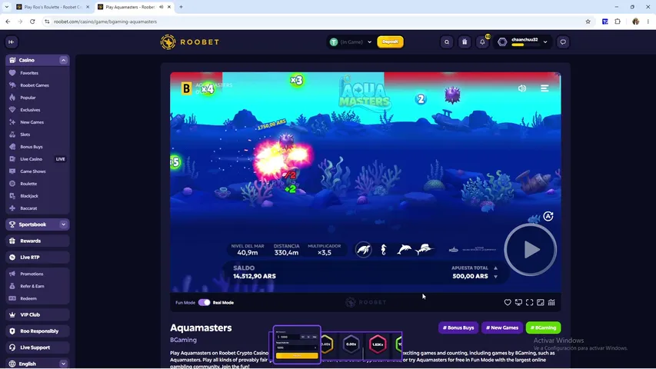Enter fullscreen mode below the game
656x369 pixels.
point(530,302)
